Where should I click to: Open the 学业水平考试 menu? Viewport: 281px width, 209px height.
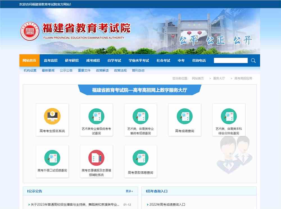[x=139, y=60]
